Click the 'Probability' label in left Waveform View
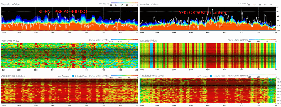The height and width of the screenshot is (107, 281). (105, 3)
